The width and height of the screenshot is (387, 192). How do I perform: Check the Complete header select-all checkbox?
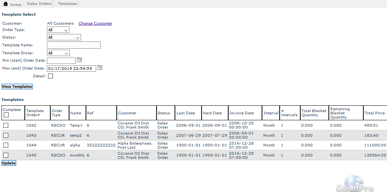click(6, 115)
